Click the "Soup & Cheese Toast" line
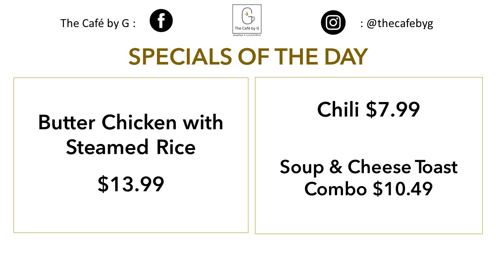This screenshot has height=279, width=496. 369,167
